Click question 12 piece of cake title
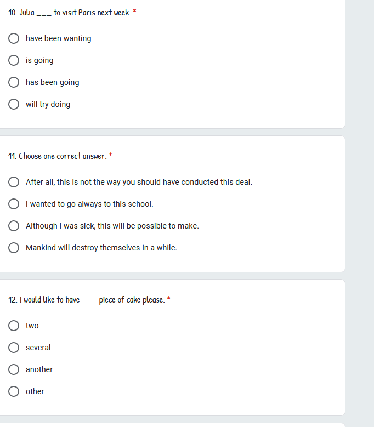Image resolution: width=374 pixels, height=427 pixels. 87,300
